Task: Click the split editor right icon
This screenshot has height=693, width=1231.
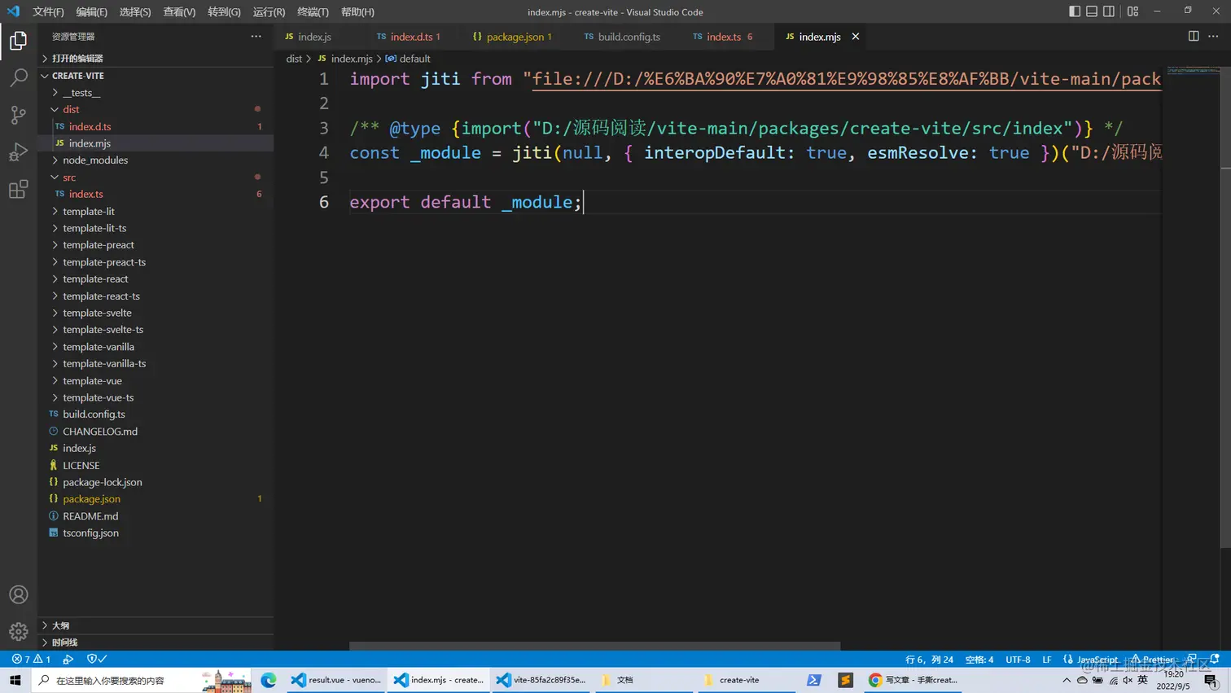Action: (x=1193, y=37)
